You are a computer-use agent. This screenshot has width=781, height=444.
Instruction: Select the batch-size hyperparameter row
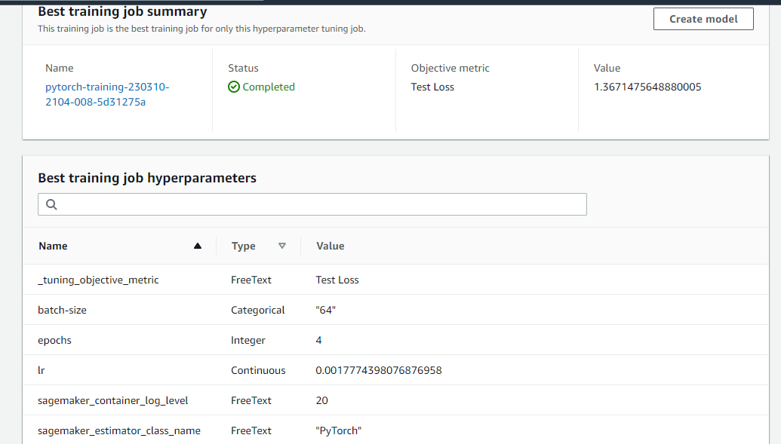click(x=63, y=310)
